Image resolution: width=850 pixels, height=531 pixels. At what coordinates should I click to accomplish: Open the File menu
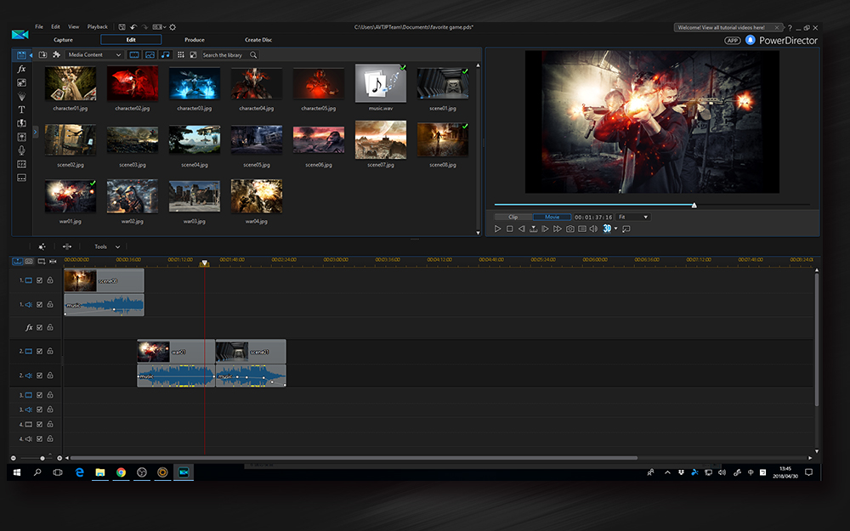pos(39,26)
